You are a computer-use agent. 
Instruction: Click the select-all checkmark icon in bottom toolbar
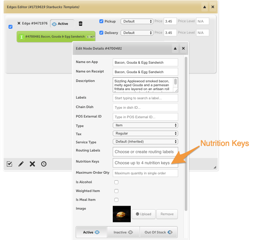coord(9,164)
